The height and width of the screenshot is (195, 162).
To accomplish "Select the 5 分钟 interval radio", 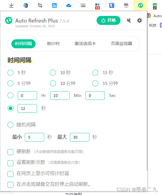I will pos(10,83).
